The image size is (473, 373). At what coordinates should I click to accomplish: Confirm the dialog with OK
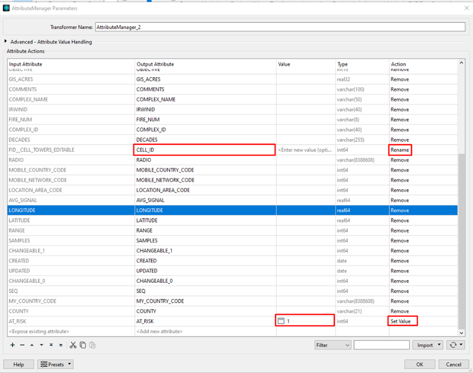(x=419, y=364)
